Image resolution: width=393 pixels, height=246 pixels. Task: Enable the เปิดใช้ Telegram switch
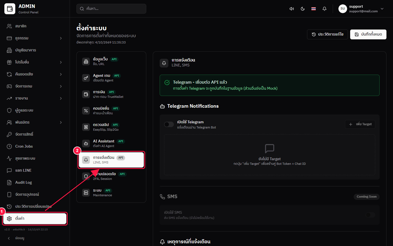[x=169, y=124]
